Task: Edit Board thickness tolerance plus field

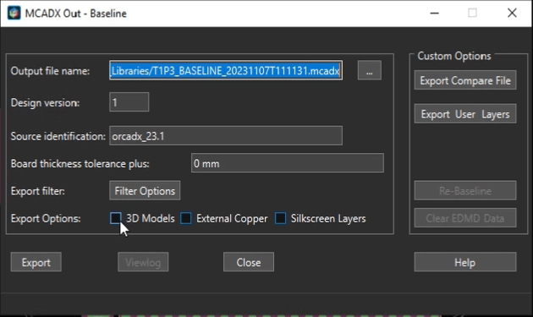Action: pos(288,163)
